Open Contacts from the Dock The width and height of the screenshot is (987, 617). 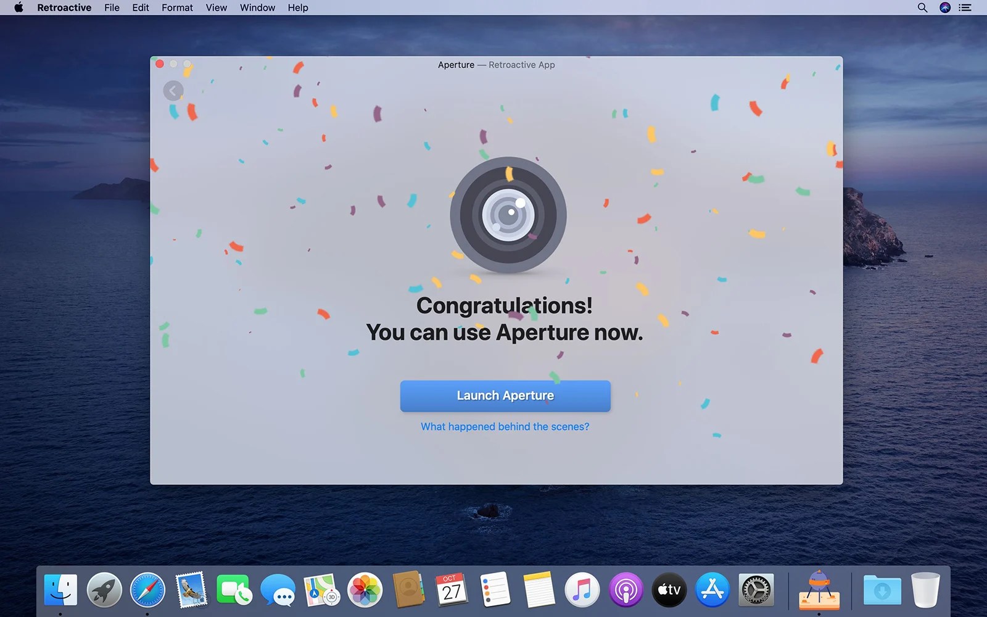(x=408, y=589)
